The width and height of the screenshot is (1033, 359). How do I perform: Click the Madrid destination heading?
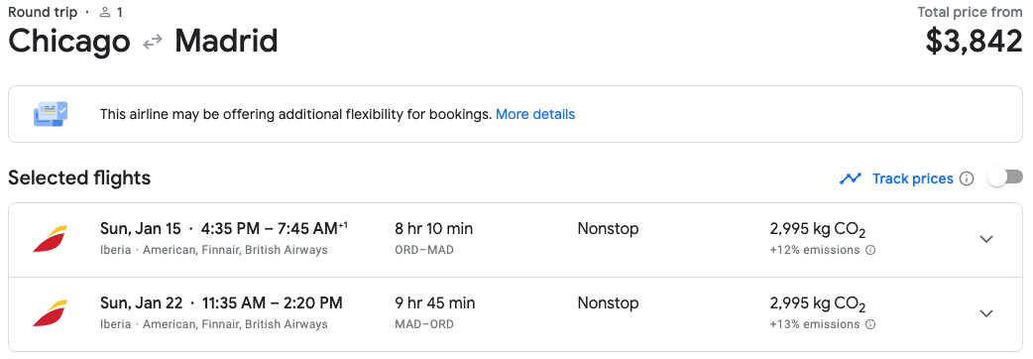pyautogui.click(x=226, y=41)
